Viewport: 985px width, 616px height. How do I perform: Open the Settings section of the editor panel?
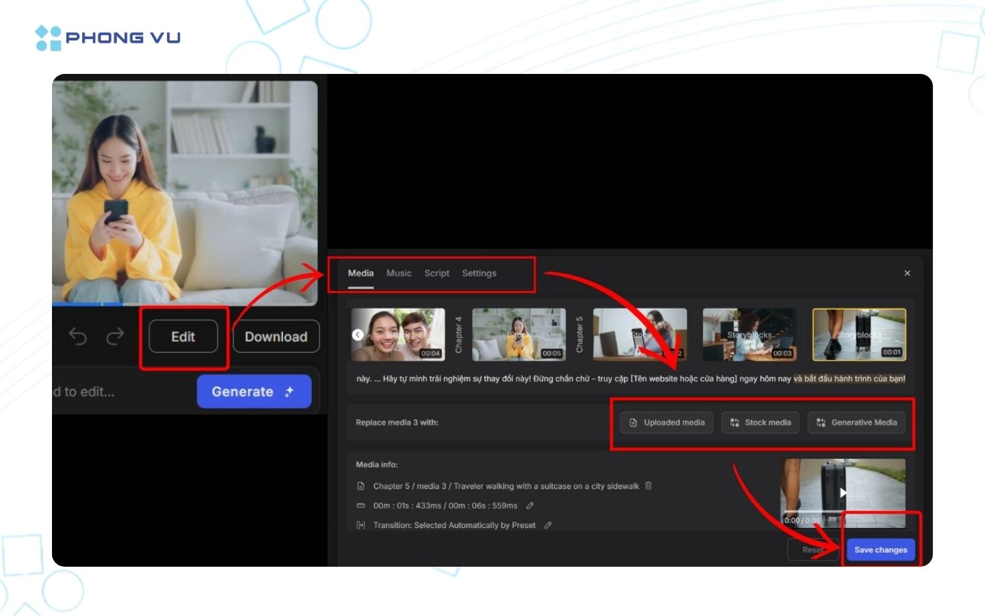click(x=479, y=273)
